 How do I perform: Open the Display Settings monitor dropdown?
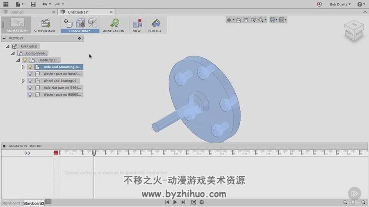pyautogui.click(x=273, y=20)
